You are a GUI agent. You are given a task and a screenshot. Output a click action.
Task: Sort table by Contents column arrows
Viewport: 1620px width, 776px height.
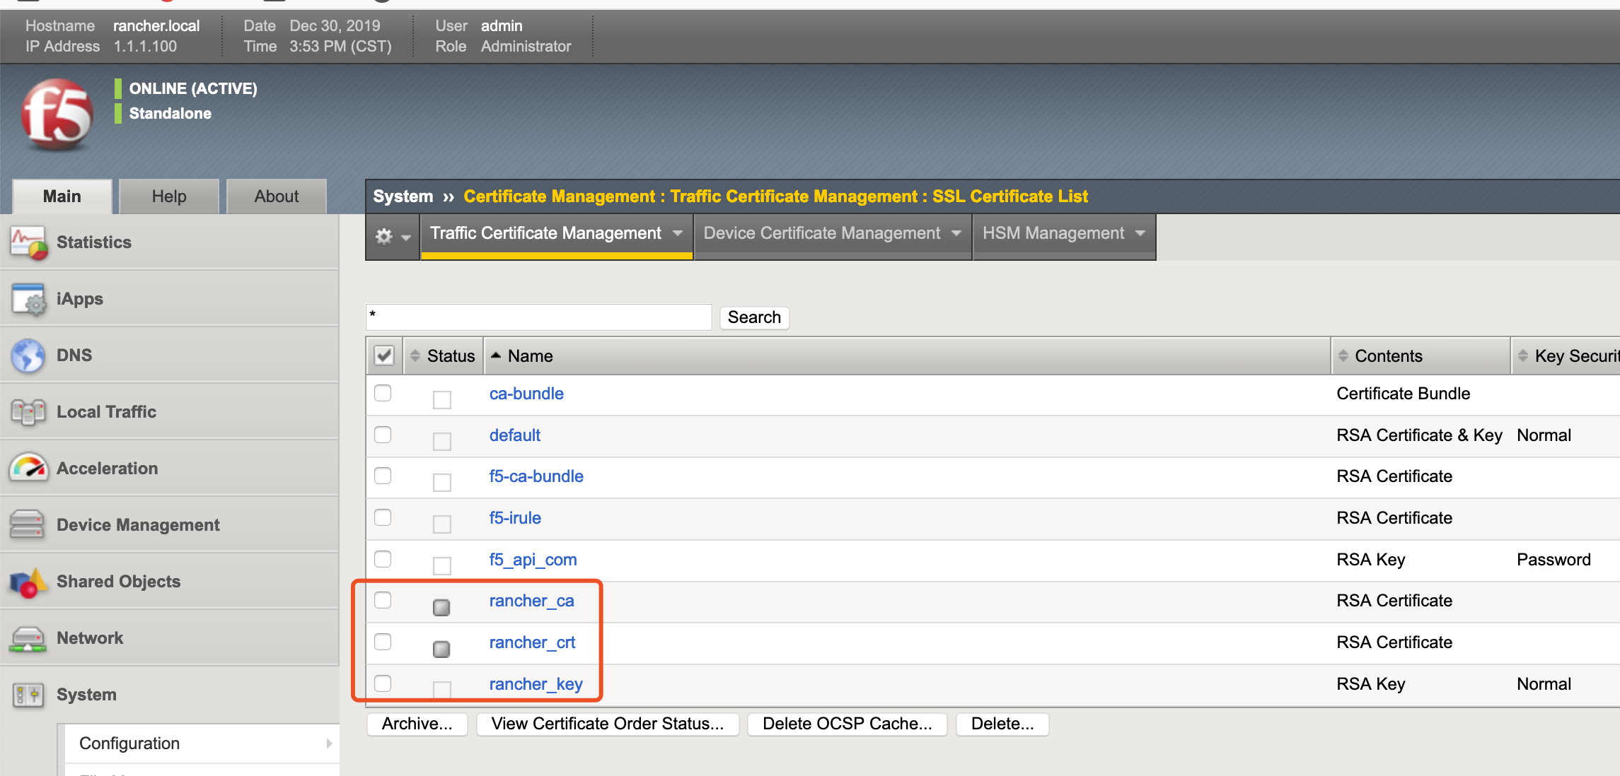[1343, 355]
